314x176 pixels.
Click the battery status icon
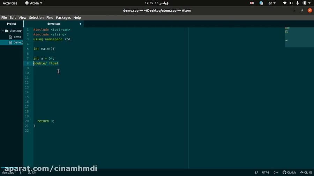coord(304,3)
